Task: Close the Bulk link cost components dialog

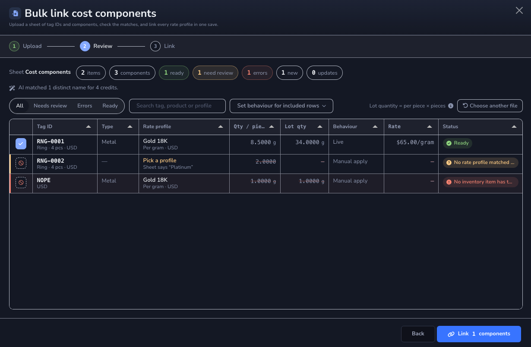Action: tap(519, 10)
